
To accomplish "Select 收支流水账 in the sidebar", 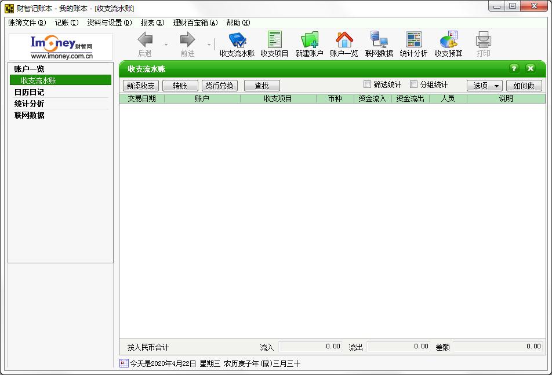I will click(60, 80).
